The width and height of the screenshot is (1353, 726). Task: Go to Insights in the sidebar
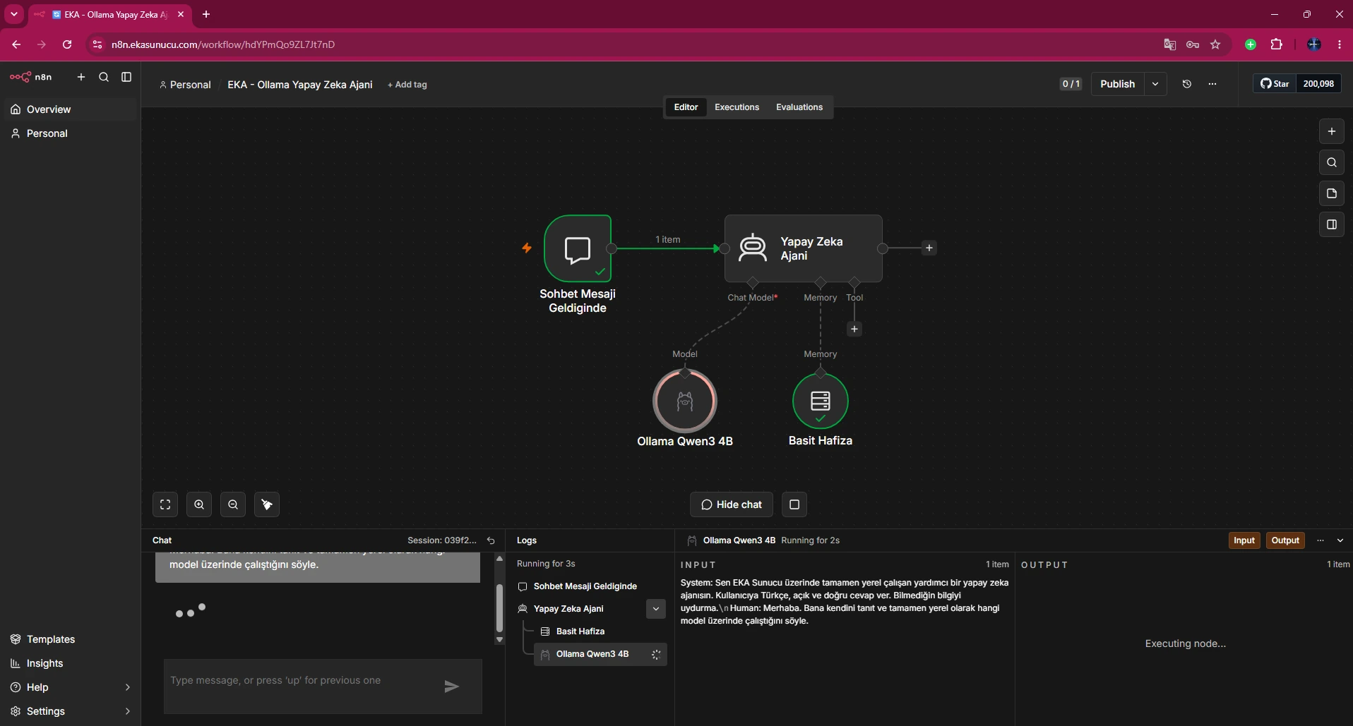(69, 663)
